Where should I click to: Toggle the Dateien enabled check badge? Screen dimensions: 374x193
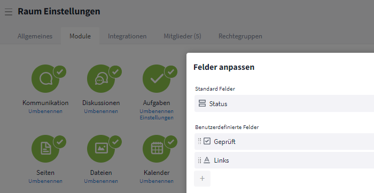(115, 142)
